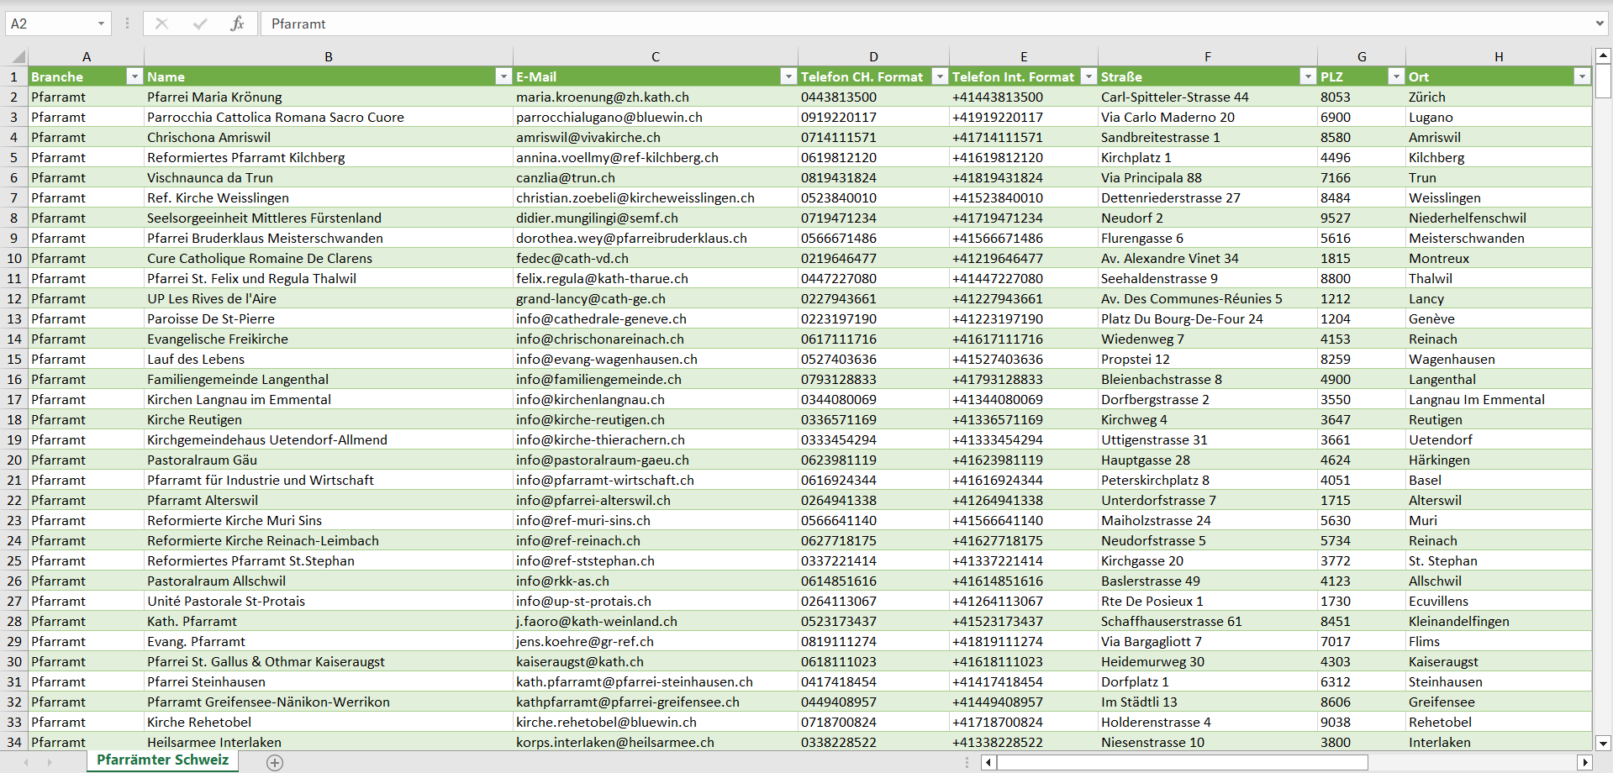
Task: Select row 17 header
Action: [x=14, y=399]
